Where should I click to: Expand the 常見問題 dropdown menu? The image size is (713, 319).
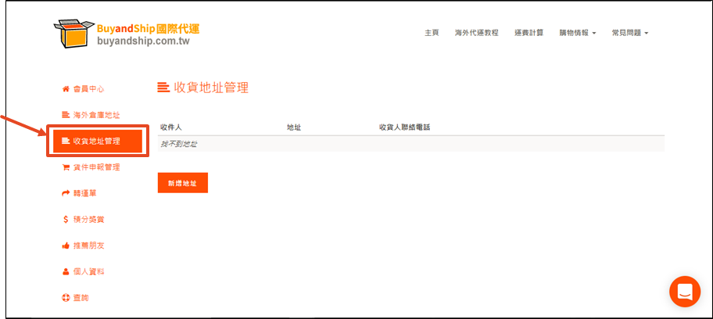point(630,33)
